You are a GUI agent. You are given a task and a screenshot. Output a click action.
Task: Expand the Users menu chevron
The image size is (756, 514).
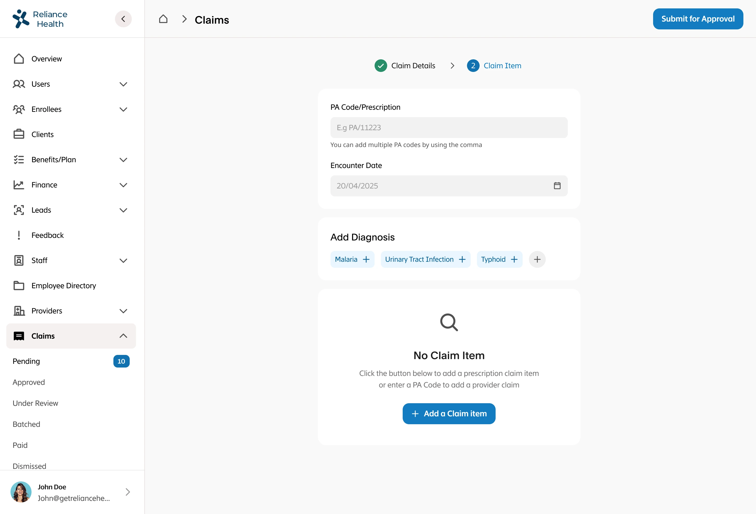[x=123, y=84]
